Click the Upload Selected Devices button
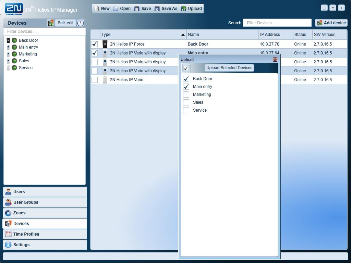The height and width of the screenshot is (263, 351). click(229, 68)
